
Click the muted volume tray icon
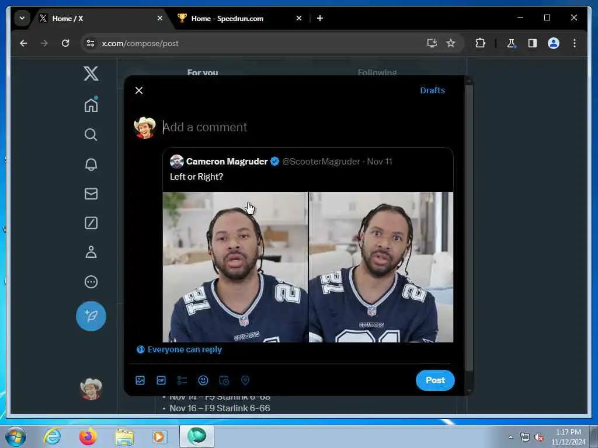pyautogui.click(x=539, y=437)
